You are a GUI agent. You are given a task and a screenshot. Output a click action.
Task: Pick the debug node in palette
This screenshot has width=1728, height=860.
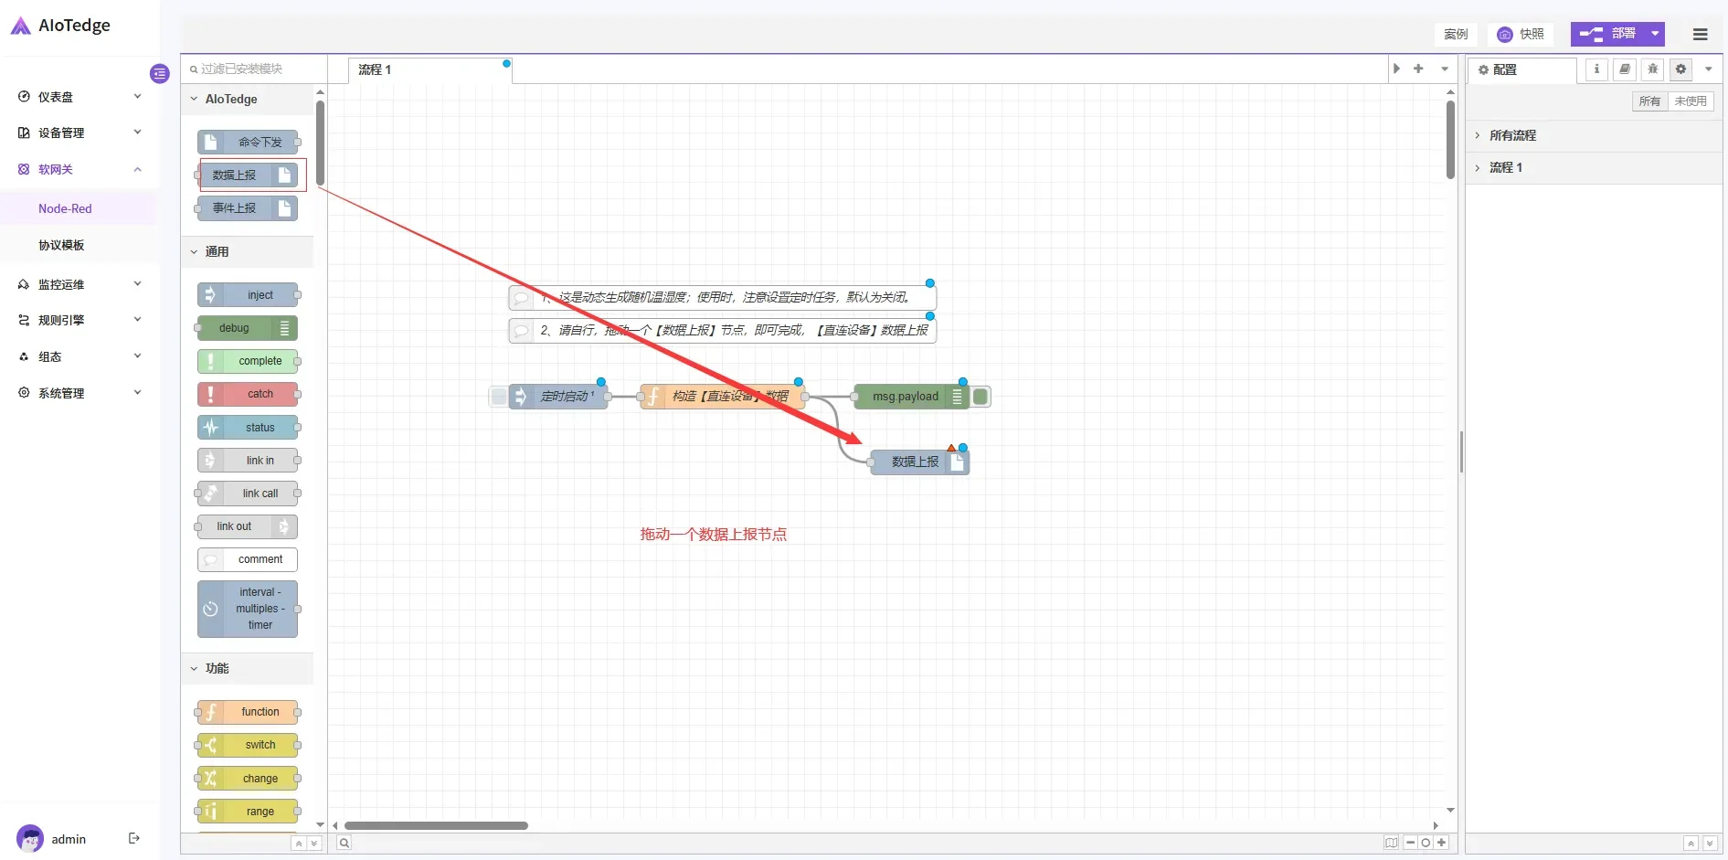[x=248, y=328]
